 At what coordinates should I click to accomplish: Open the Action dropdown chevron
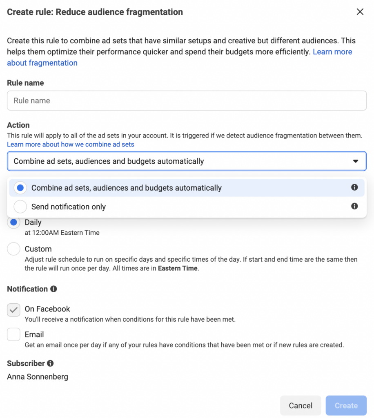(x=356, y=161)
